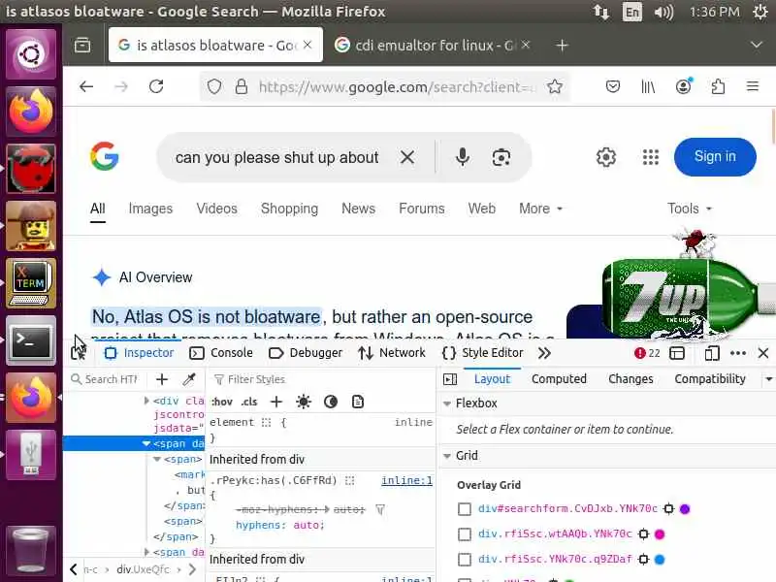Toggle Responsive Design Mode icon
The height and width of the screenshot is (582, 776).
tap(712, 353)
